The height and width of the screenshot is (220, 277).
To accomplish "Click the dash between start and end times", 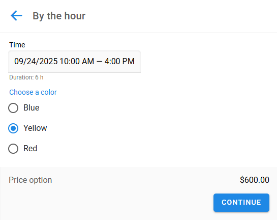I will pos(99,62).
